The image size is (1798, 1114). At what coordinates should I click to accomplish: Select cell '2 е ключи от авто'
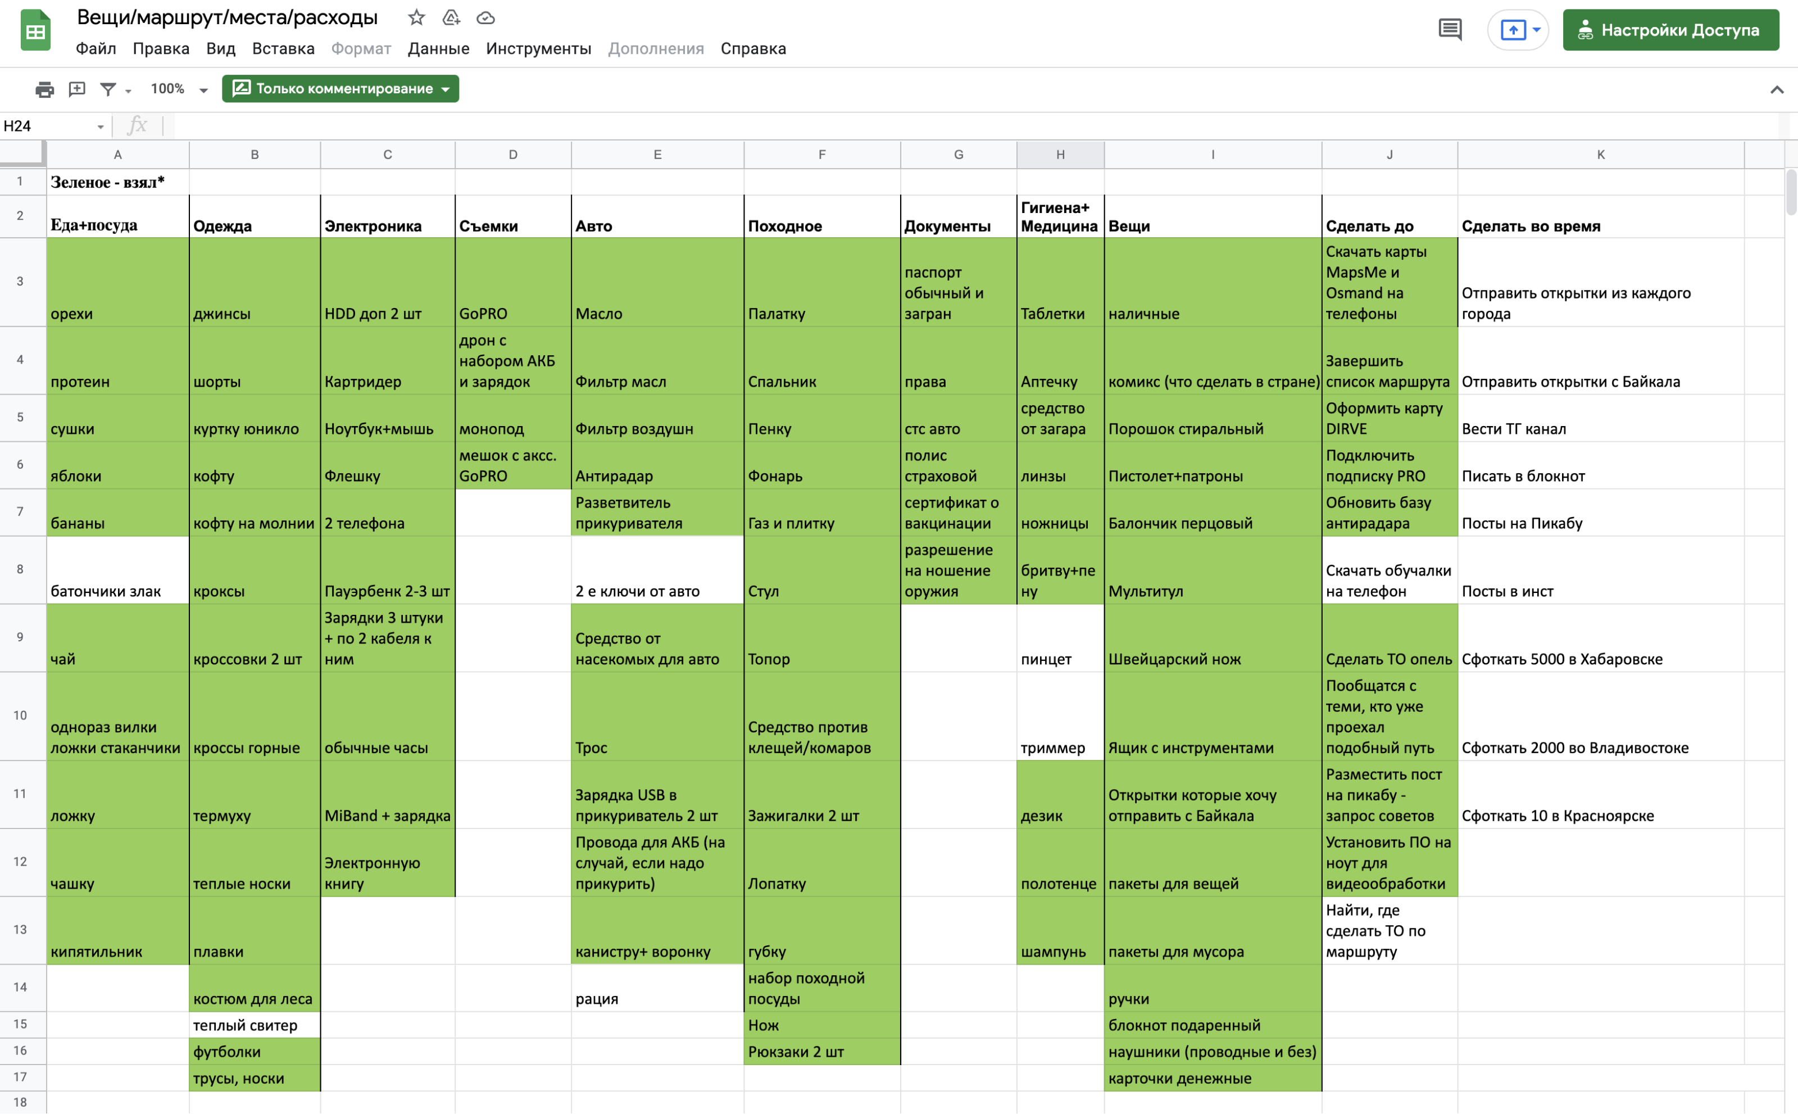(657, 570)
